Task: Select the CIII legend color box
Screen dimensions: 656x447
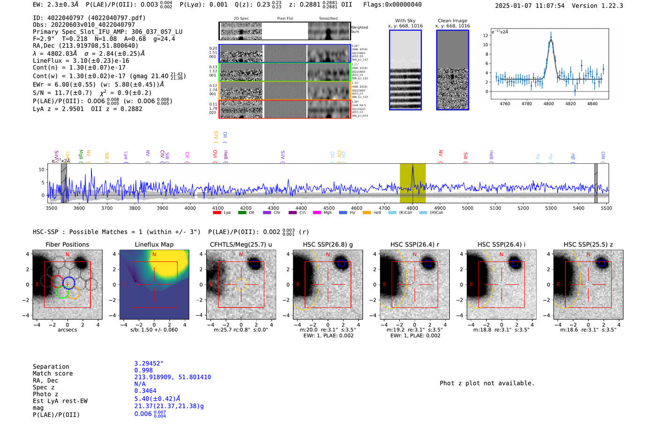Action: click(293, 212)
